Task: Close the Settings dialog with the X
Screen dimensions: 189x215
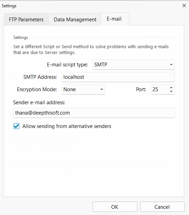Action: (x=184, y=6)
